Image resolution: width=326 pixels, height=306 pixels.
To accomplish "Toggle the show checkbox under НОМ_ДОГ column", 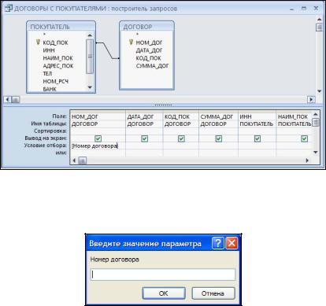I will click(98, 138).
